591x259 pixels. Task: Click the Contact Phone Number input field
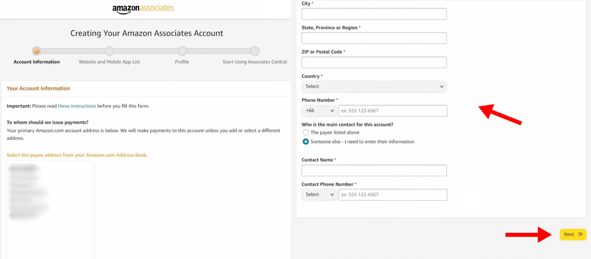393,195
